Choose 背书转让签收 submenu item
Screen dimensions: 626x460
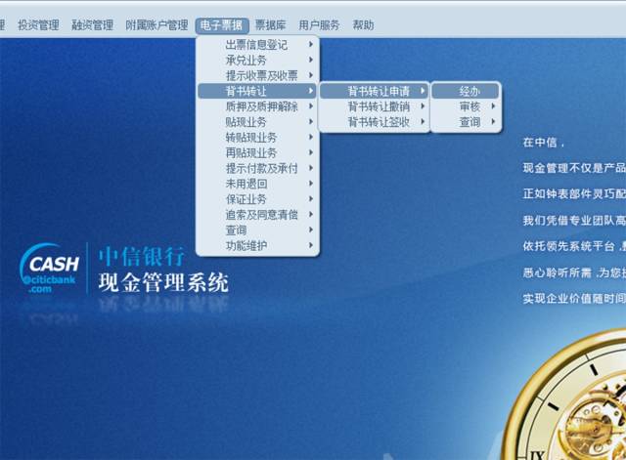(374, 122)
